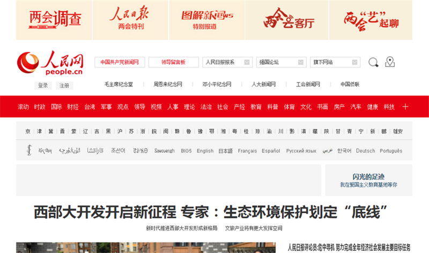Go to the 文化 channel

[306, 107]
